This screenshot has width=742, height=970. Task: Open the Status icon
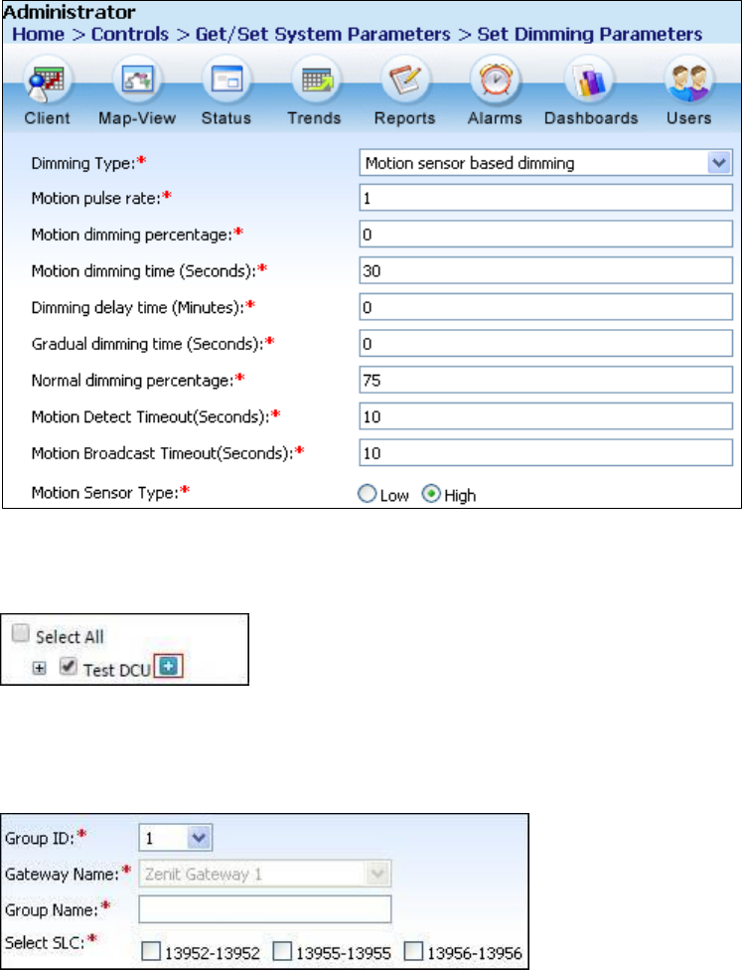[x=226, y=80]
